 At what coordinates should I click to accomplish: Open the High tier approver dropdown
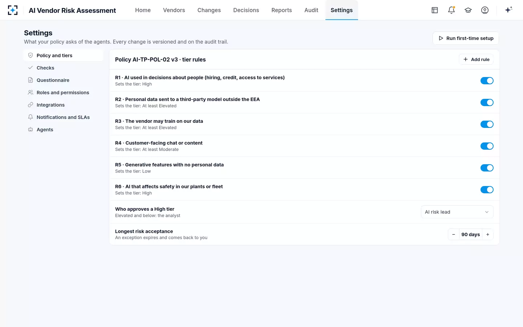(457, 212)
